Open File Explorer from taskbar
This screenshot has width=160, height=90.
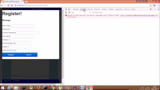point(16,88)
